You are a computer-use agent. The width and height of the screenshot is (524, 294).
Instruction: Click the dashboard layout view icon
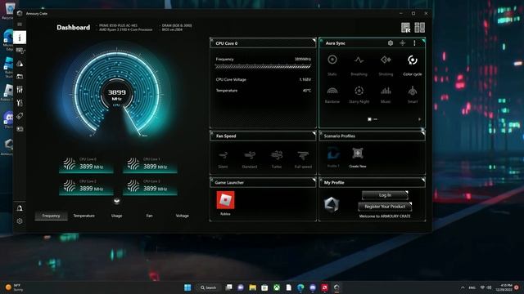(x=419, y=28)
